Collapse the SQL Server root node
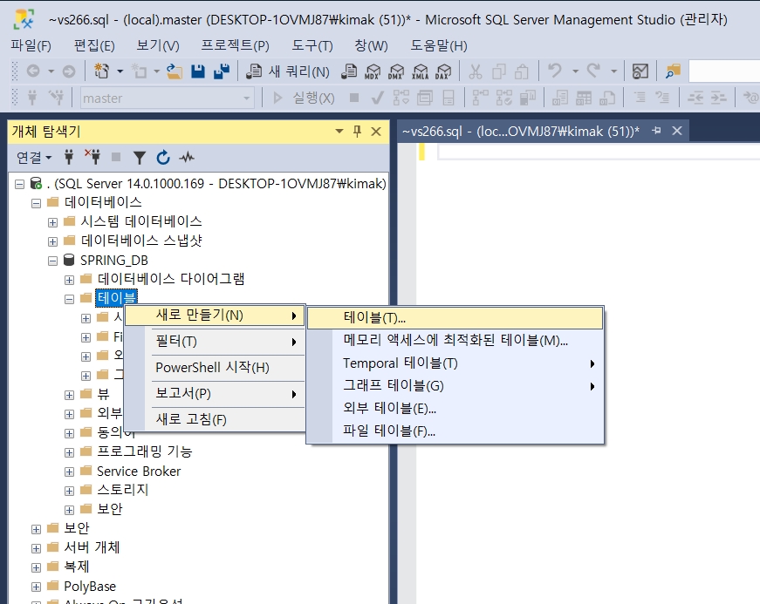Viewport: 760px width, 604px height. 19,184
